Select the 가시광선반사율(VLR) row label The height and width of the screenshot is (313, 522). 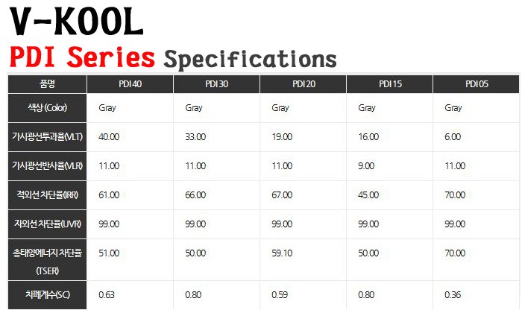[x=48, y=166]
